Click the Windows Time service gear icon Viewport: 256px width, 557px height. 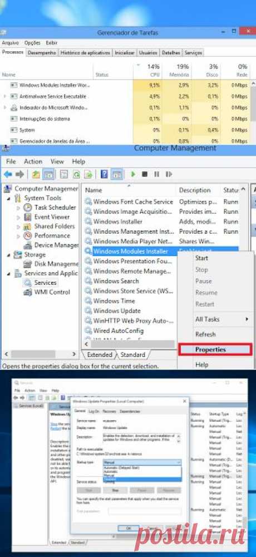pos(88,301)
